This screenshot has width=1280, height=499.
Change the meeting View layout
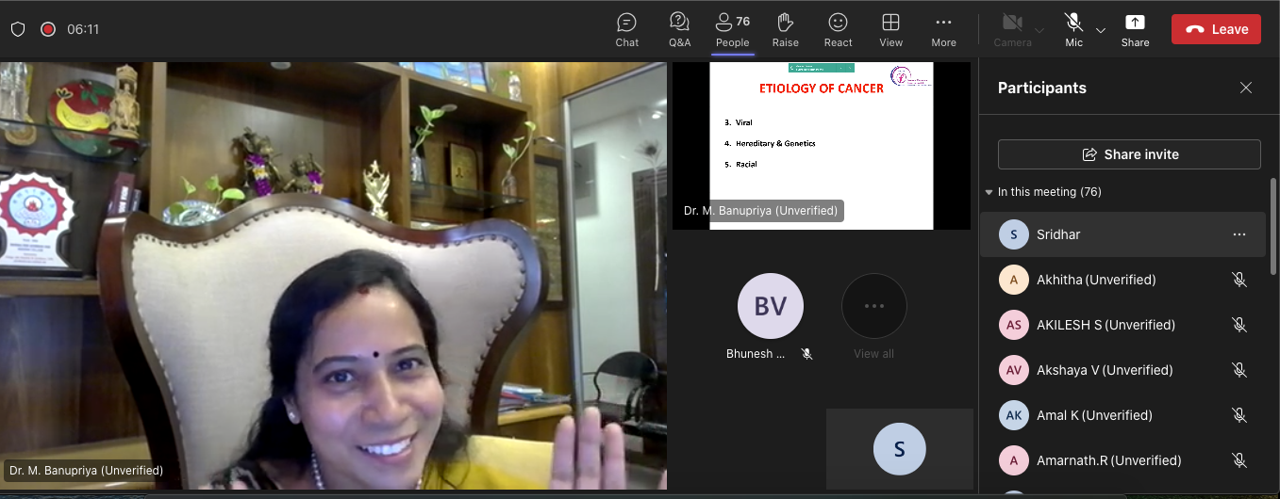[890, 29]
